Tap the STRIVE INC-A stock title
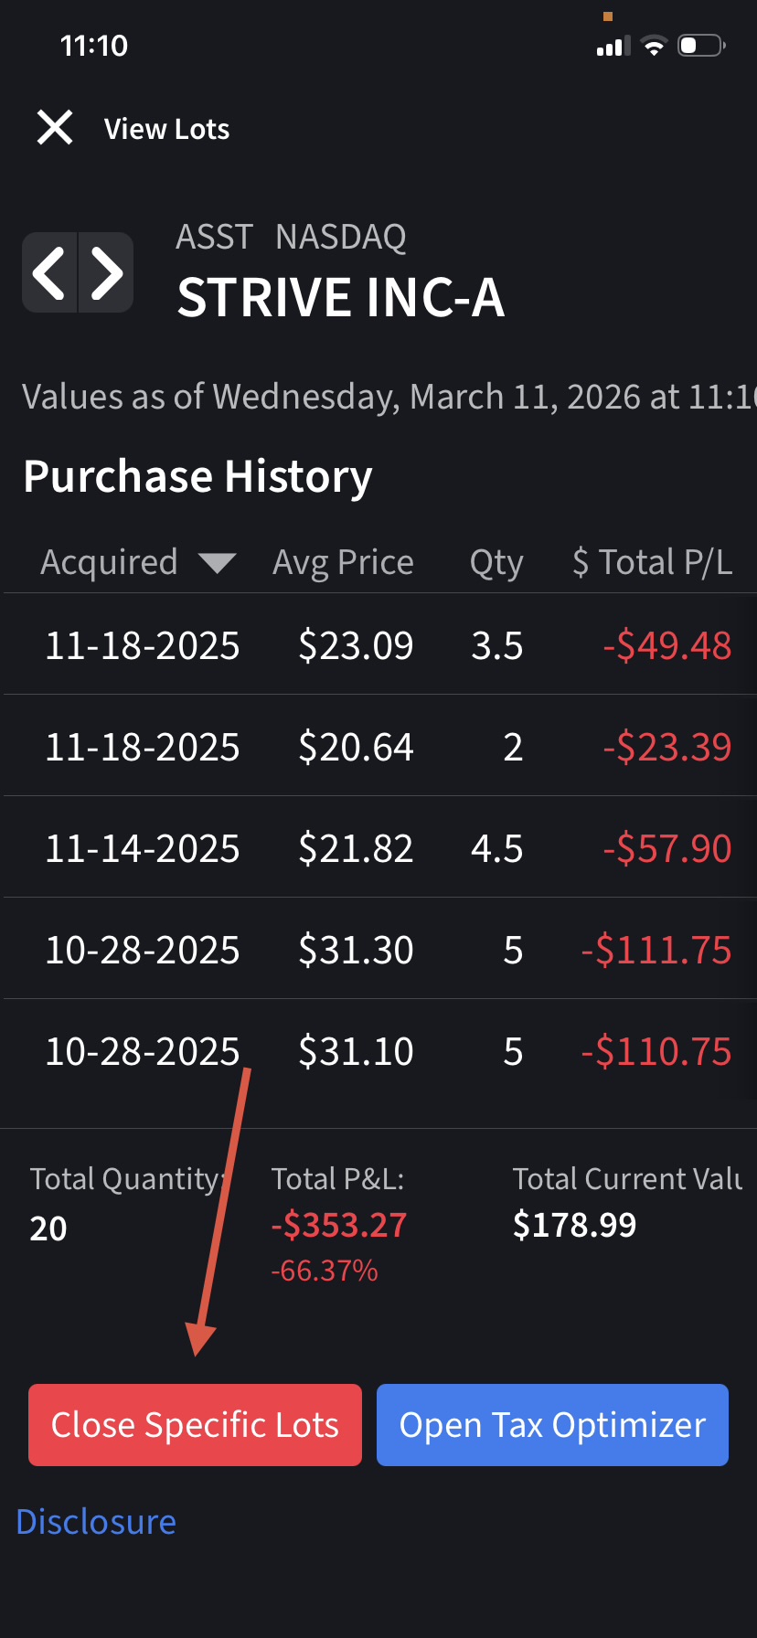Viewport: 757px width, 1638px height. [x=340, y=298]
